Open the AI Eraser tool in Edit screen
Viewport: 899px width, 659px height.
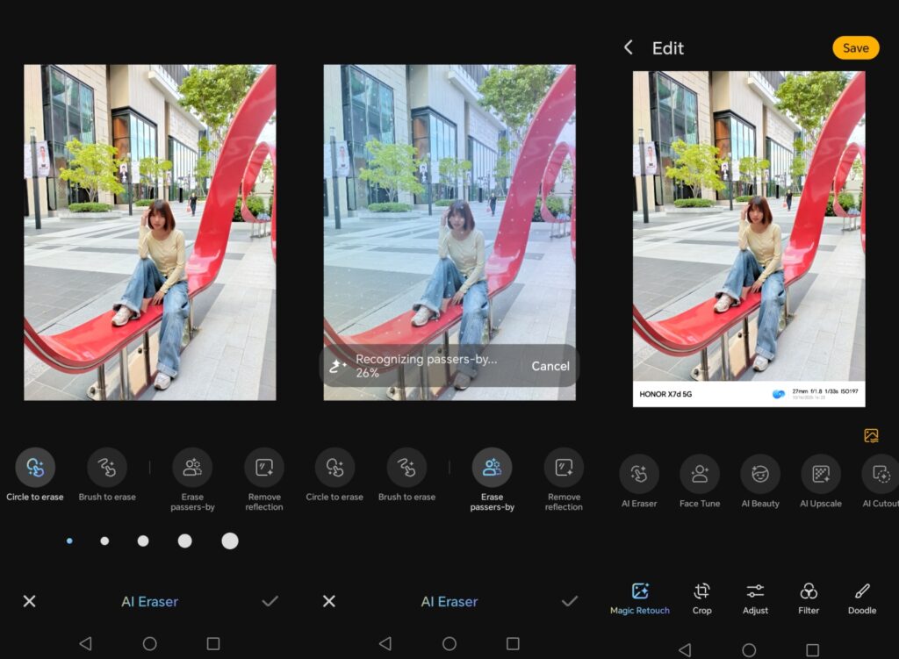click(638, 475)
